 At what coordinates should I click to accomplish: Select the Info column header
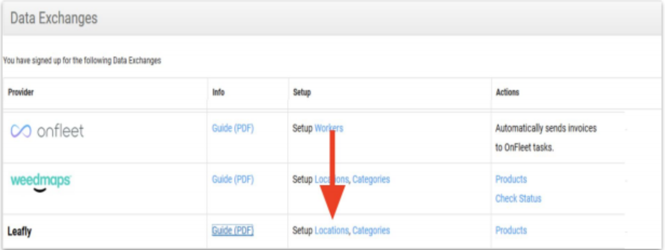pyautogui.click(x=218, y=92)
